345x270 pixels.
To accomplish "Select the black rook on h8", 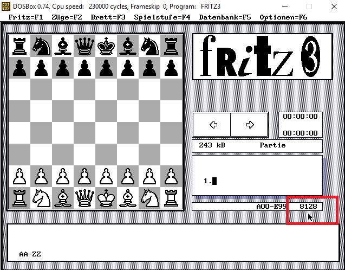I will 171,46.
